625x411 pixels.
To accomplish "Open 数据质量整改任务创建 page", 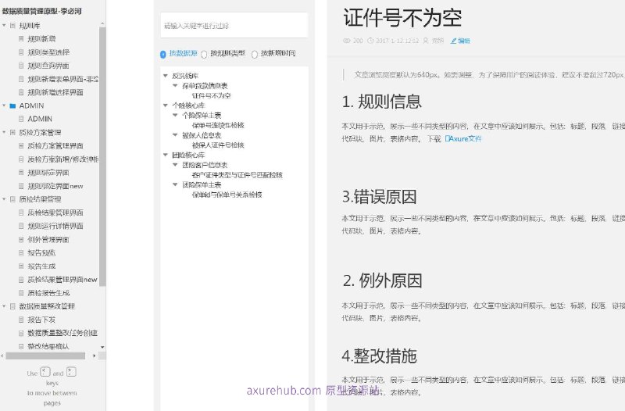I will [62, 333].
